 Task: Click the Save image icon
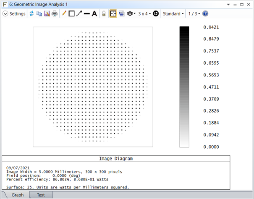(47, 13)
